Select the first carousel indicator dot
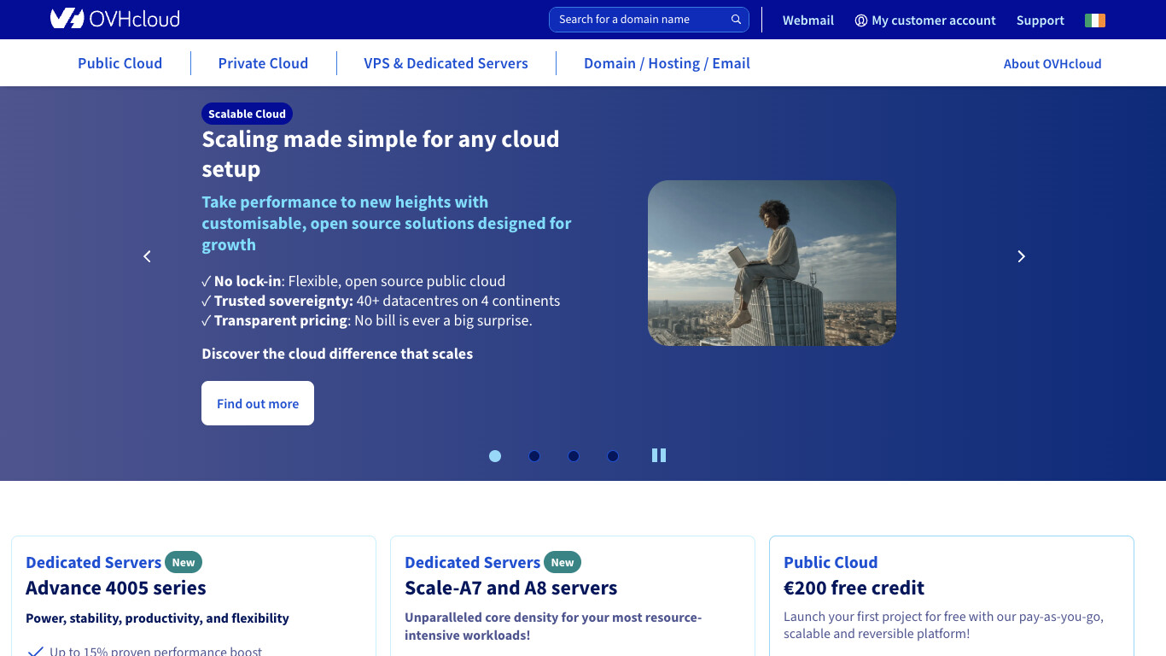This screenshot has height=656, width=1166. (495, 456)
